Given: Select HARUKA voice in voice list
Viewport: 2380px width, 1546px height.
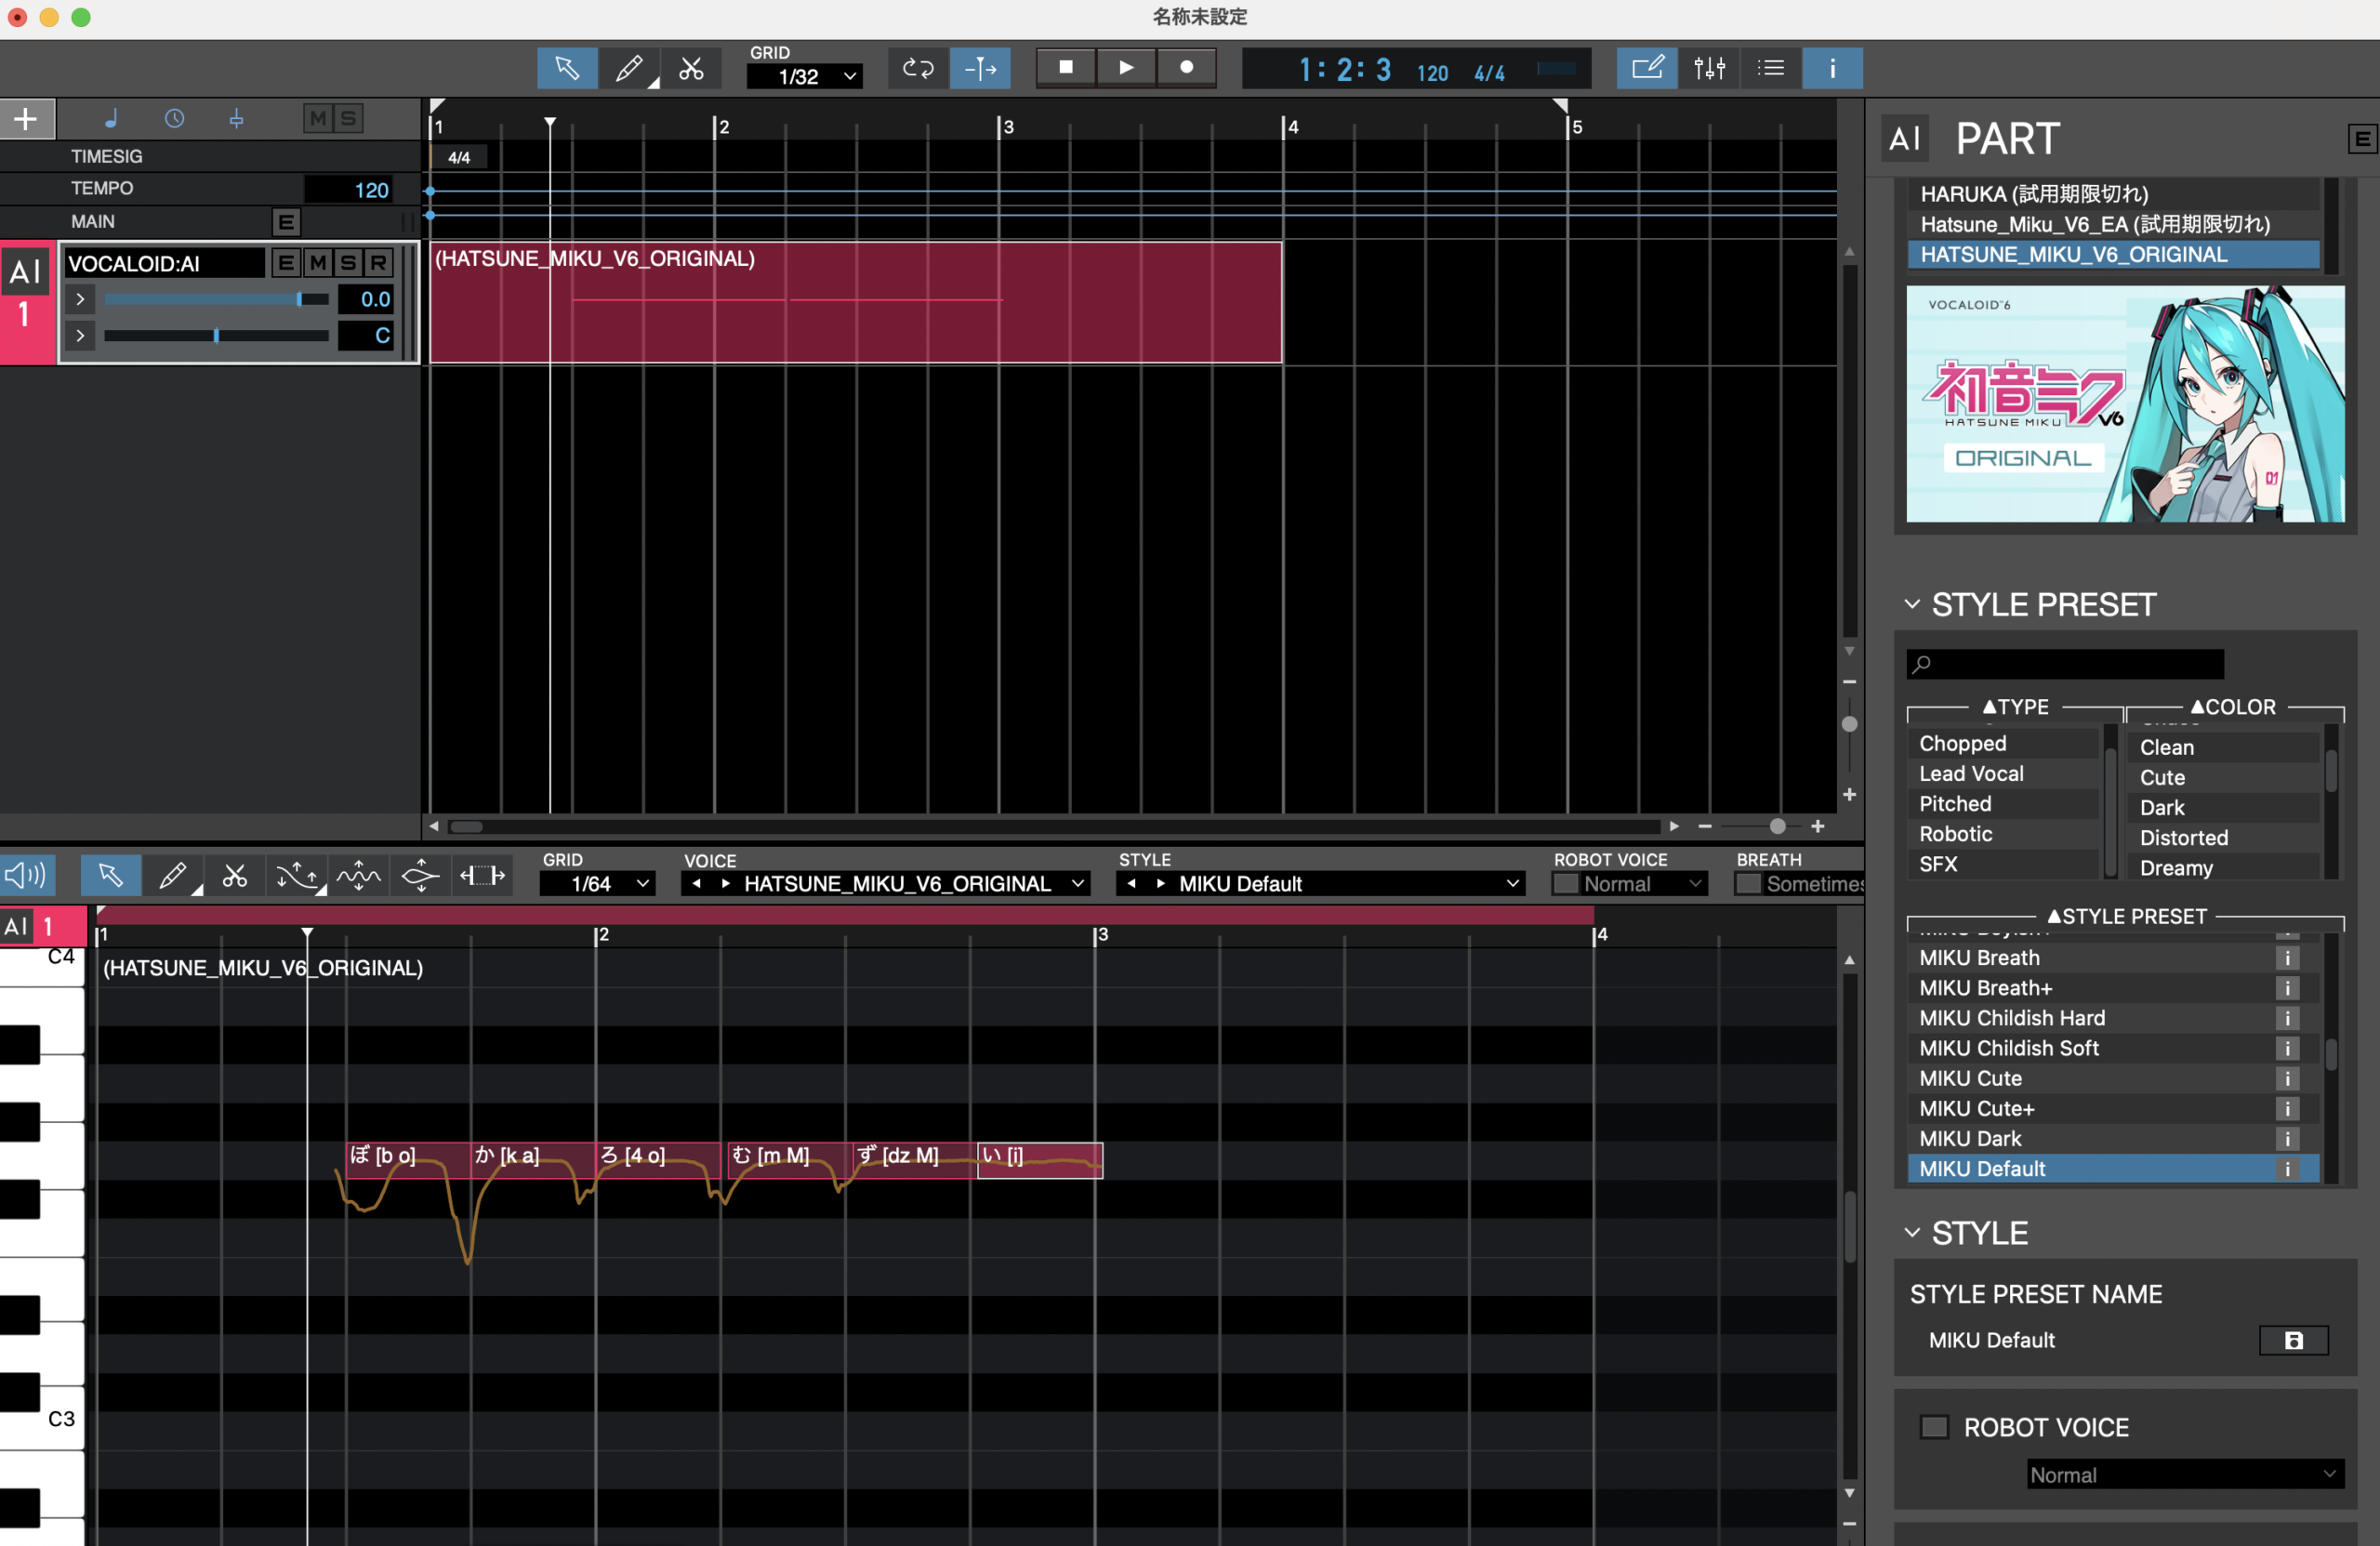Looking at the screenshot, I should (x=2114, y=194).
